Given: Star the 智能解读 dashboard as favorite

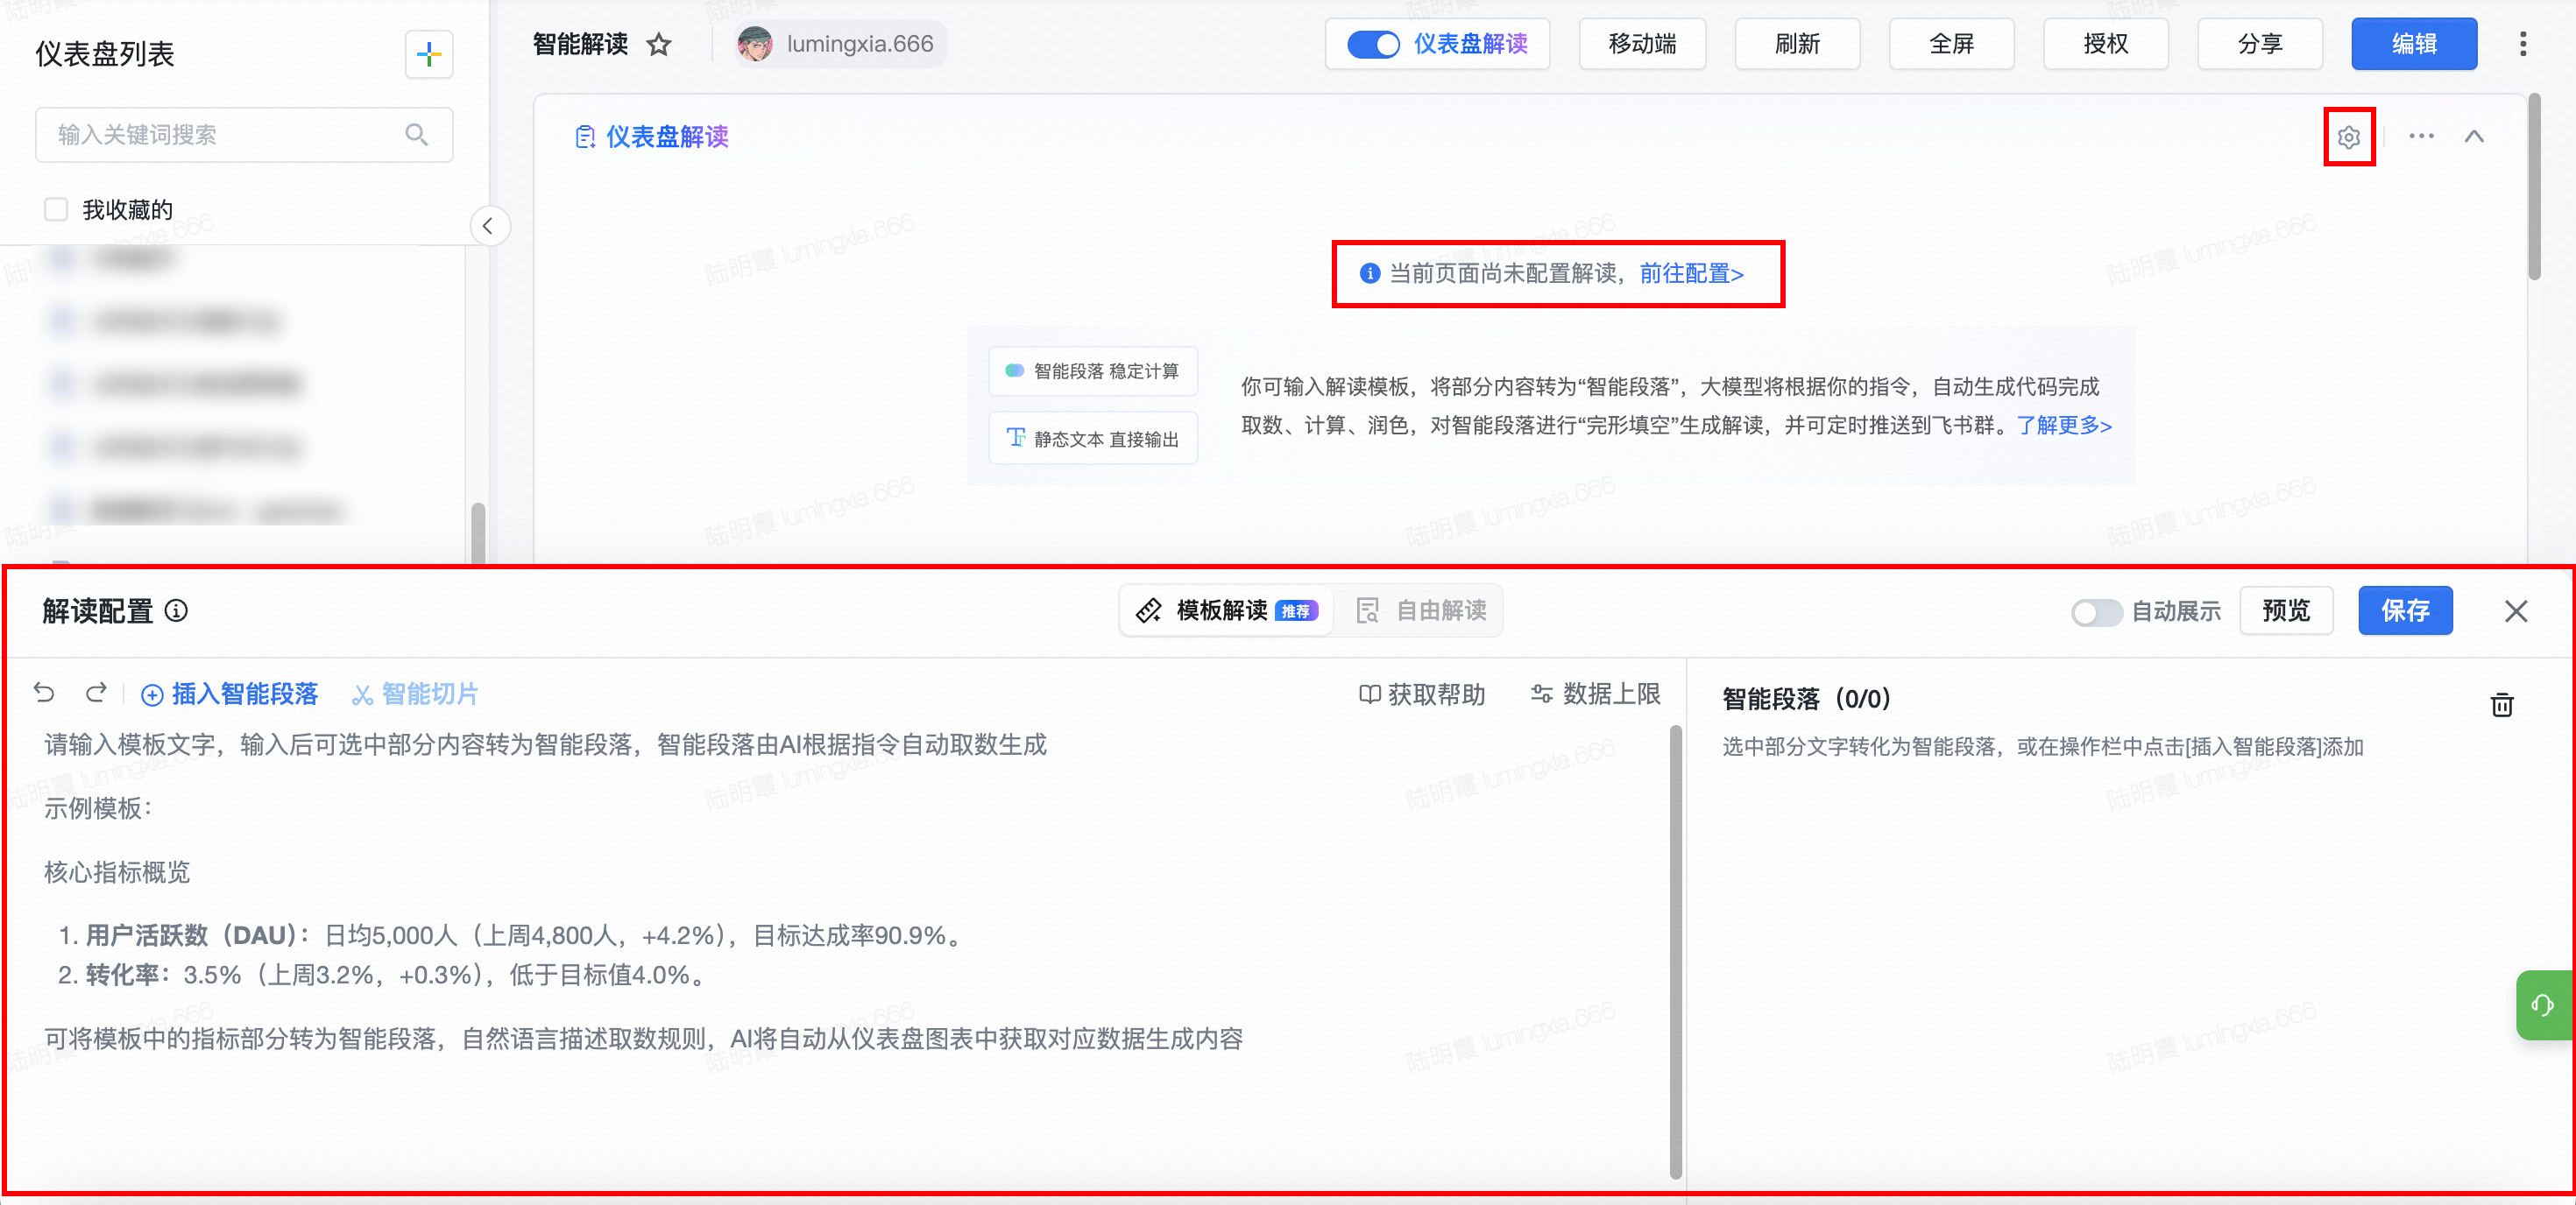Looking at the screenshot, I should coord(659,45).
